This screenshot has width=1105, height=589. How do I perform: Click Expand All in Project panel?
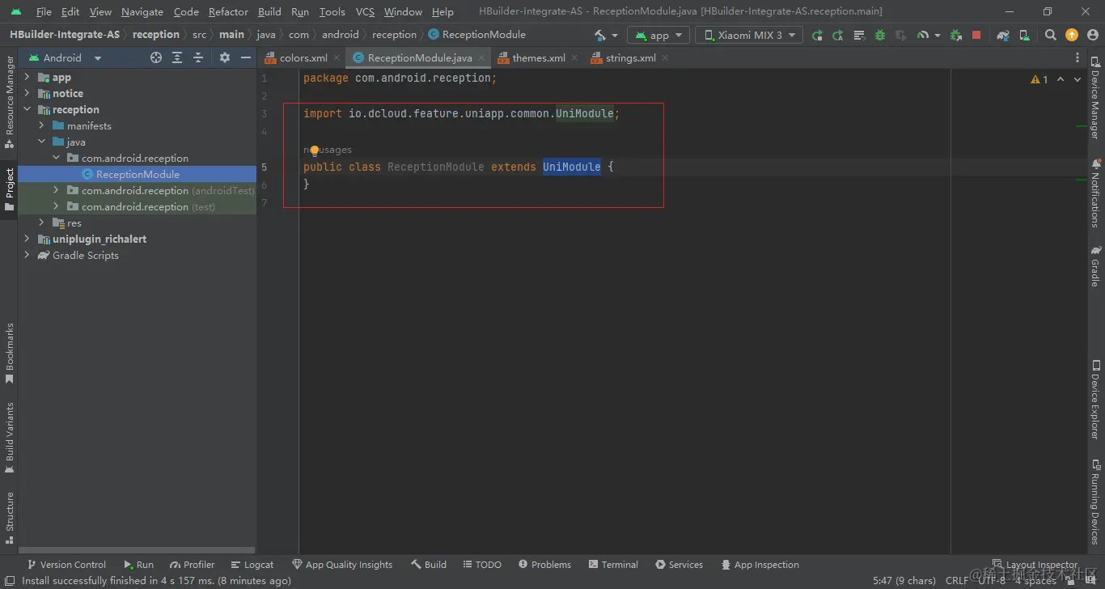(177, 57)
